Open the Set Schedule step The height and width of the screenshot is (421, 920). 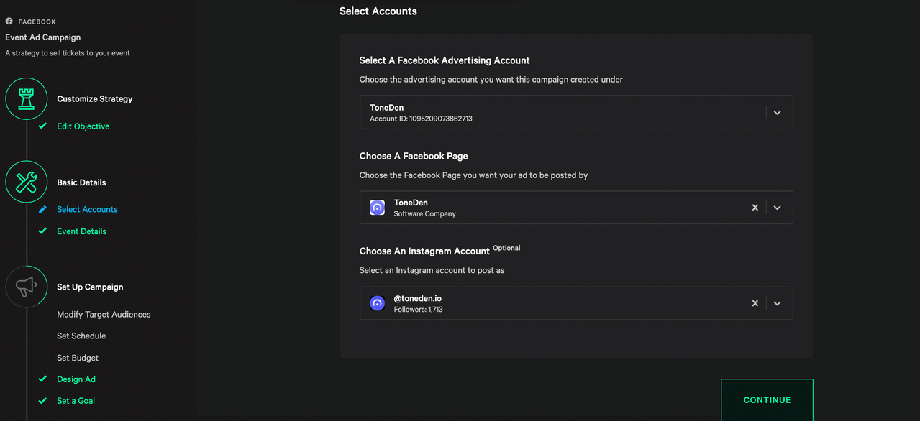point(81,336)
